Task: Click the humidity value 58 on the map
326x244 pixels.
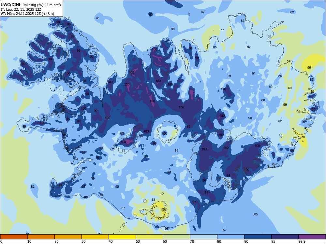Action: click(298, 111)
